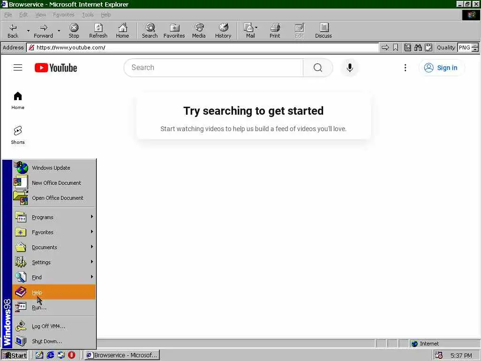Click the Forward toolbar button
This screenshot has width=481, height=361.
43,31
